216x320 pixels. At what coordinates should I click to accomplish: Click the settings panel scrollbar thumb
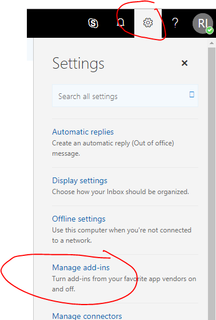[212, 184]
